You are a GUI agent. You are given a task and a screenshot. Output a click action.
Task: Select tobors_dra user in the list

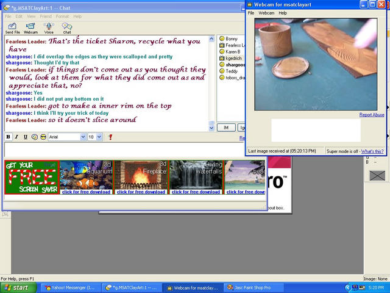235,78
